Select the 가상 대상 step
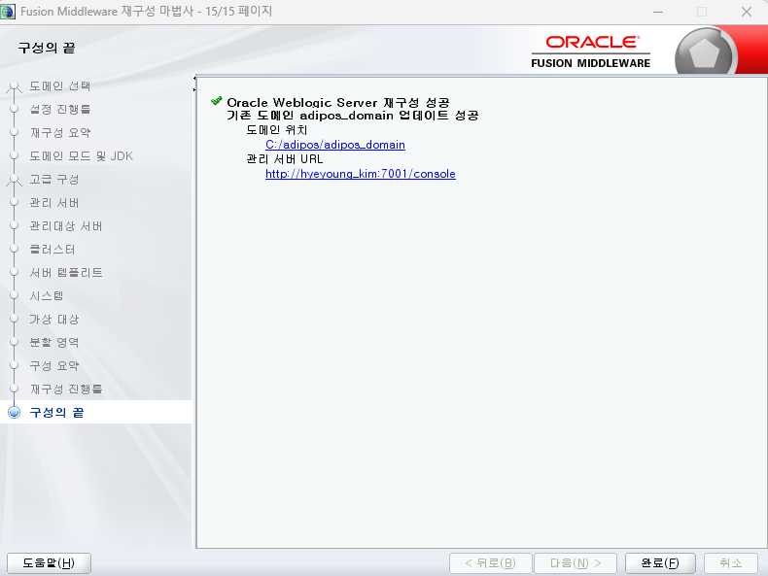 pos(54,320)
